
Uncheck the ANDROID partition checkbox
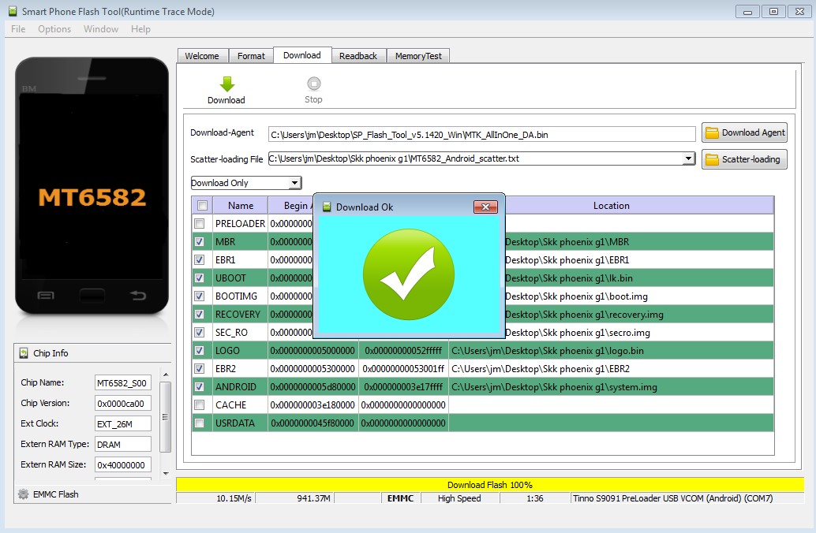tap(200, 387)
